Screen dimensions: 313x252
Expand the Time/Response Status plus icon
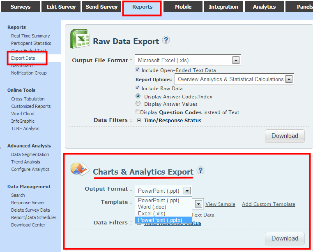(x=139, y=121)
